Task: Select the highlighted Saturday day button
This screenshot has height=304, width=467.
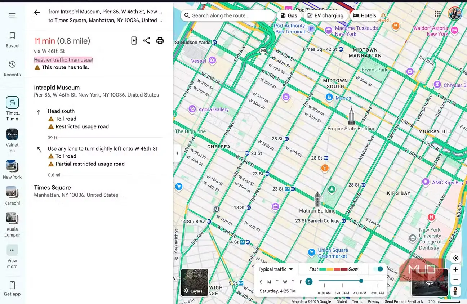Action: (x=309, y=282)
